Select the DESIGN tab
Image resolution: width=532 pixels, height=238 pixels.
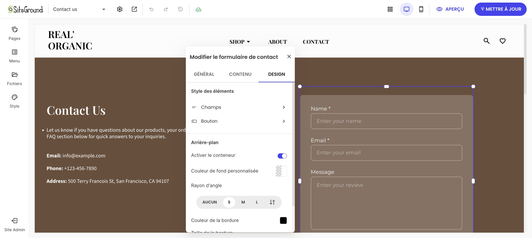pos(277,74)
